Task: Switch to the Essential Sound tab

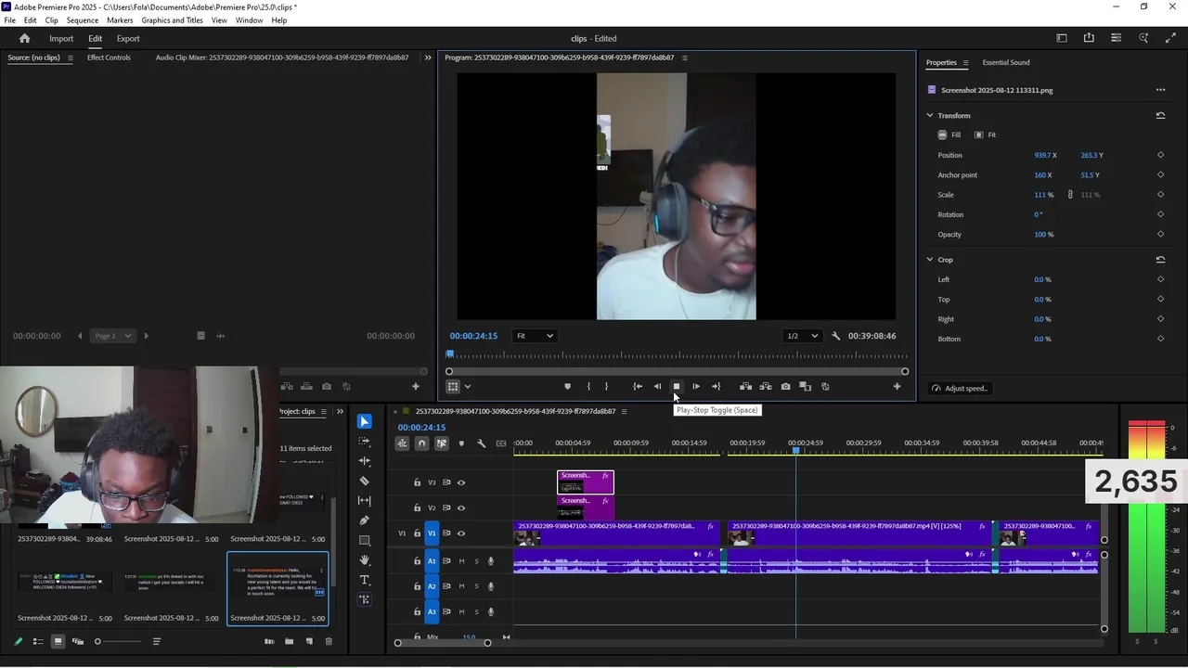Action: pos(1006,63)
